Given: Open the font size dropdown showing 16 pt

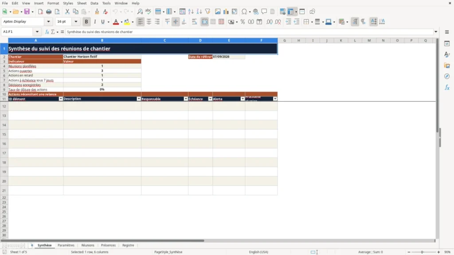Looking at the screenshot, I should 76,22.
